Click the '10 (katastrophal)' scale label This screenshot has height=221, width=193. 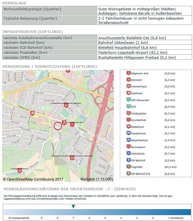(x=19, y=218)
